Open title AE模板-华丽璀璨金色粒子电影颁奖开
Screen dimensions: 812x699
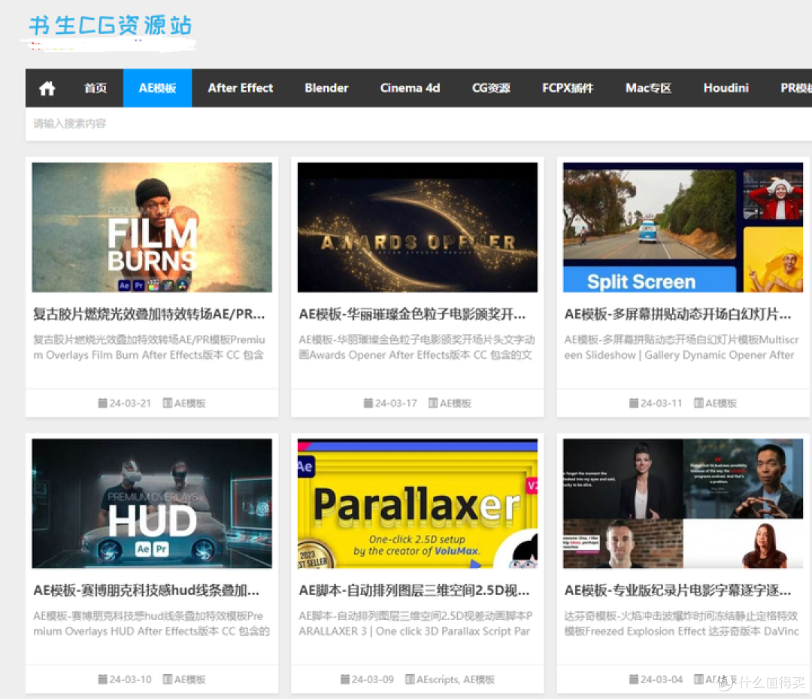[x=412, y=315]
